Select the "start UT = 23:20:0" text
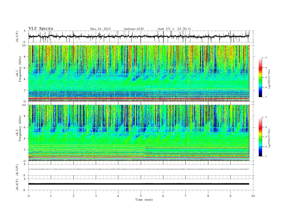 click(174, 29)
